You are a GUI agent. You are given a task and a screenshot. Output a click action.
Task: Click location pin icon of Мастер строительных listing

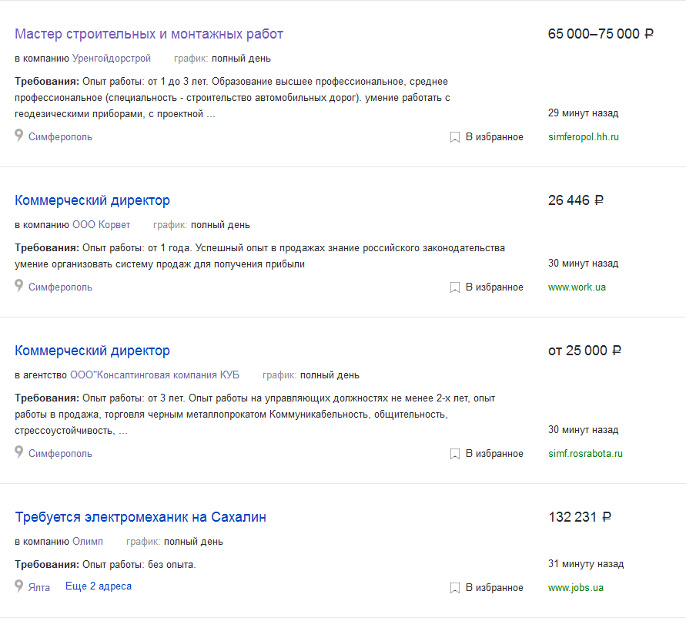(x=18, y=135)
